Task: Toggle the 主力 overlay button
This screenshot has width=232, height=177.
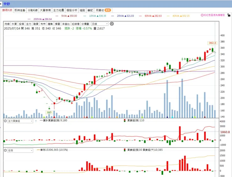Action: 29,24
